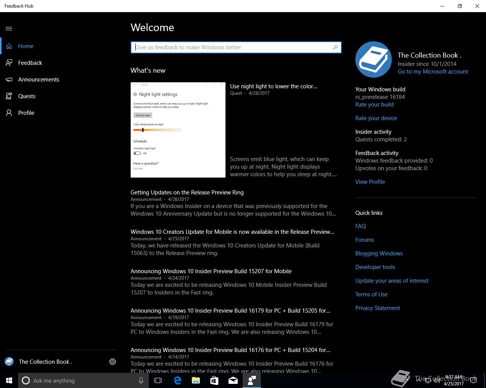486x388 pixels.
Task: Click the volume speaker tray icon
Action: [x=437, y=380]
